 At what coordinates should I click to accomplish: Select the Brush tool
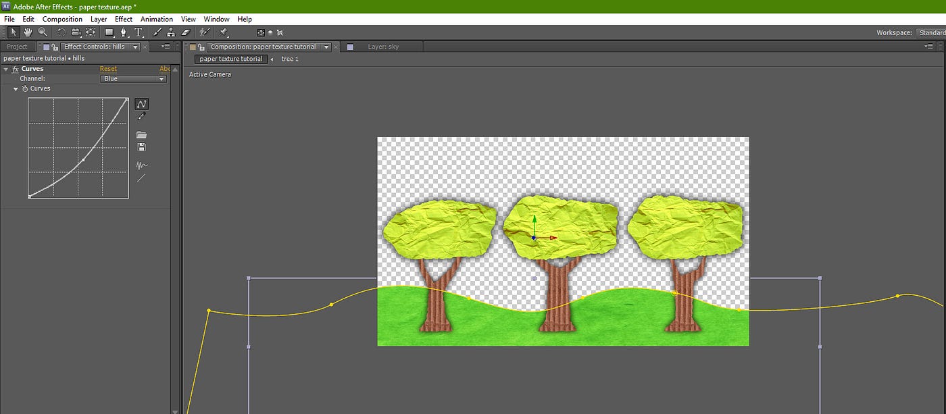(157, 32)
